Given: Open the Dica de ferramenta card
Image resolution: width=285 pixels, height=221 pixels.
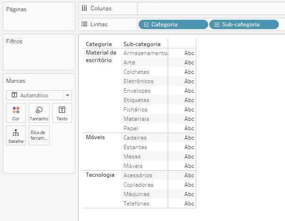Looking at the screenshot, I should click(39, 135).
